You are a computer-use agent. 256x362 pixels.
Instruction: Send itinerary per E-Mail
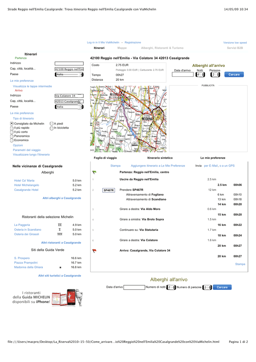[x=211, y=166]
